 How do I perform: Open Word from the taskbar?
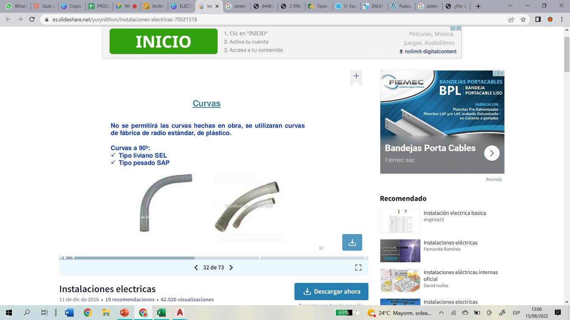click(68, 313)
